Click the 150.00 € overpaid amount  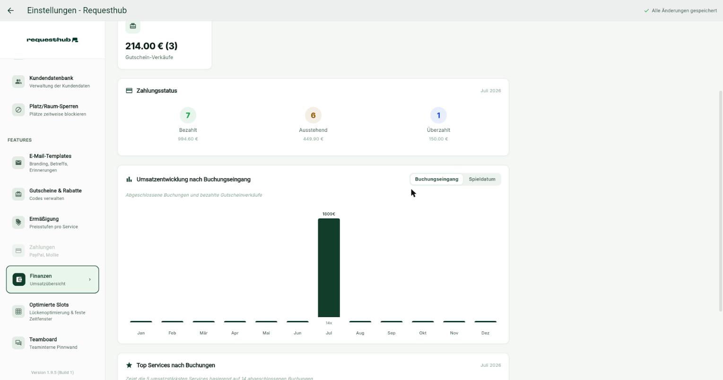(x=438, y=139)
